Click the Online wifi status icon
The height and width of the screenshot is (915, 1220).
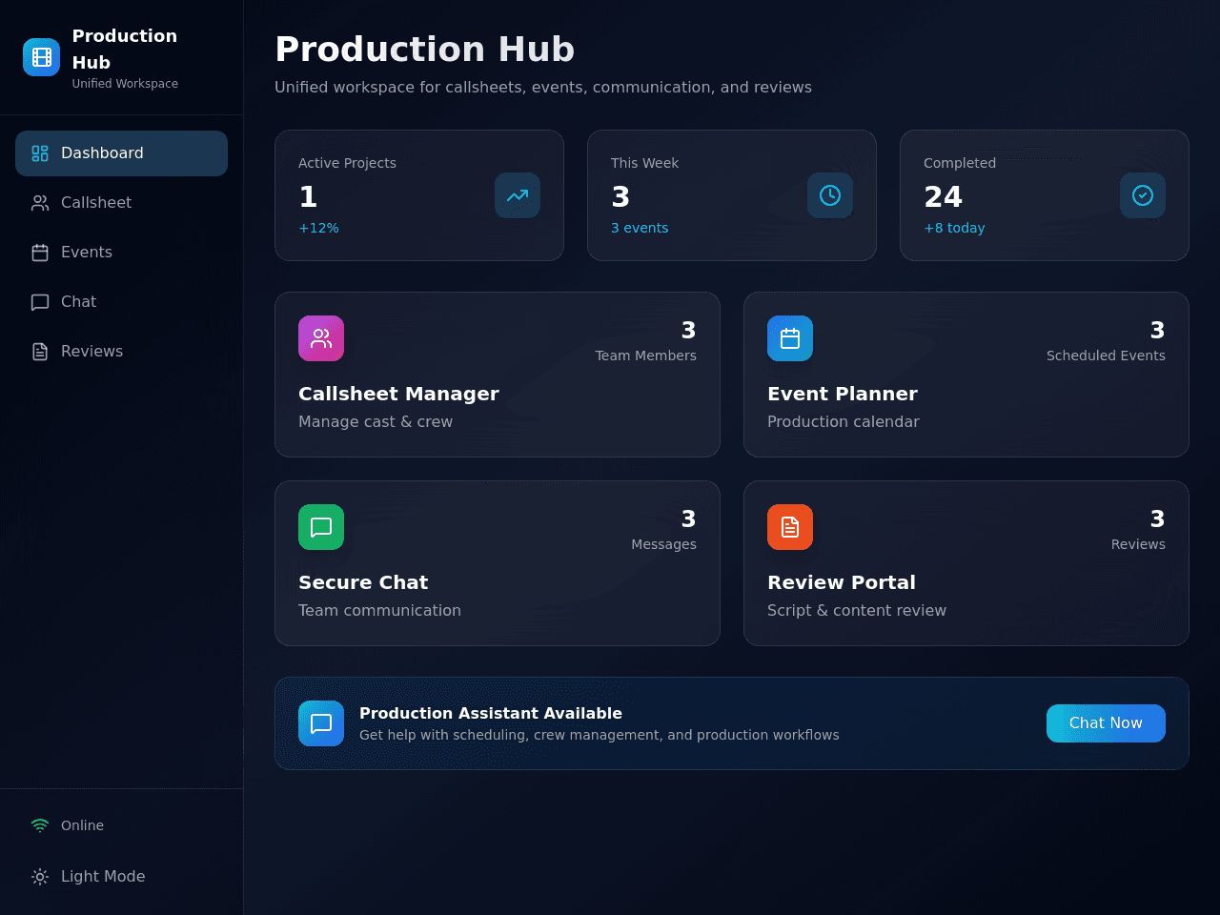(40, 825)
